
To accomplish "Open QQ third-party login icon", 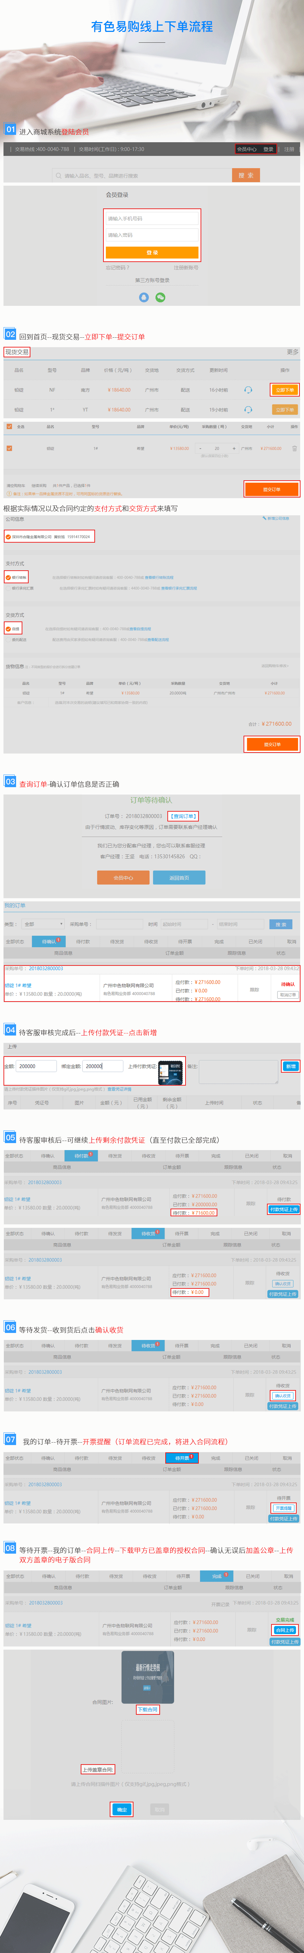I will 144,297.
